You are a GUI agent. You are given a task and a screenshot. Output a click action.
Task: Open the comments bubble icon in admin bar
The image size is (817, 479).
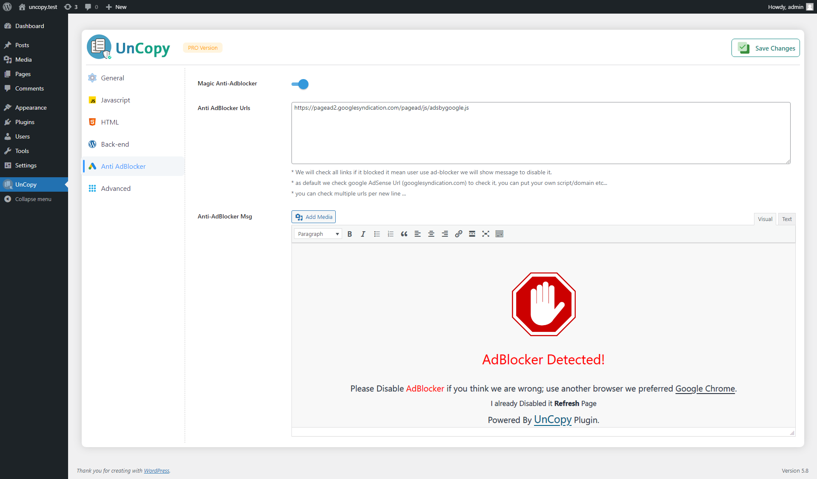point(91,7)
